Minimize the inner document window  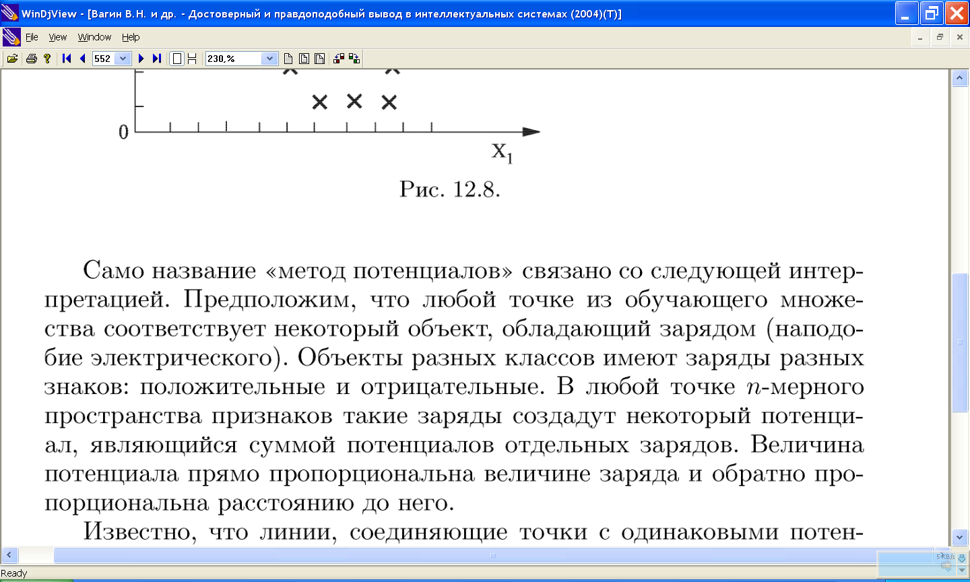click(x=920, y=38)
